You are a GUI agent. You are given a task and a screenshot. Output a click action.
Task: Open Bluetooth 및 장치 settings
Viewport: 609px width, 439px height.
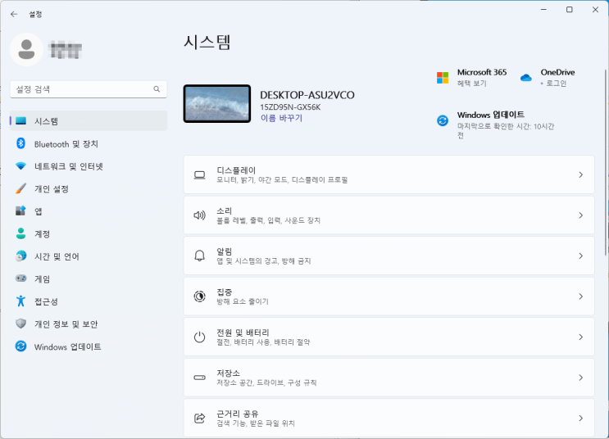[x=66, y=144]
